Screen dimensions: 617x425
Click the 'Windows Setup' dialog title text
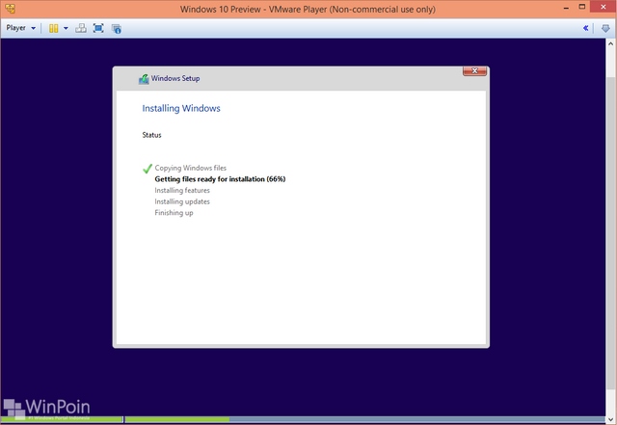pyautogui.click(x=175, y=78)
